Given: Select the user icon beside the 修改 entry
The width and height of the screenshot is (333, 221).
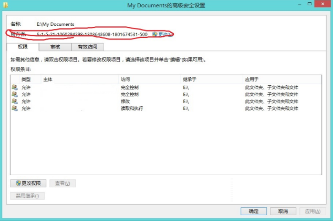Looking at the screenshot, I should click(14, 101).
